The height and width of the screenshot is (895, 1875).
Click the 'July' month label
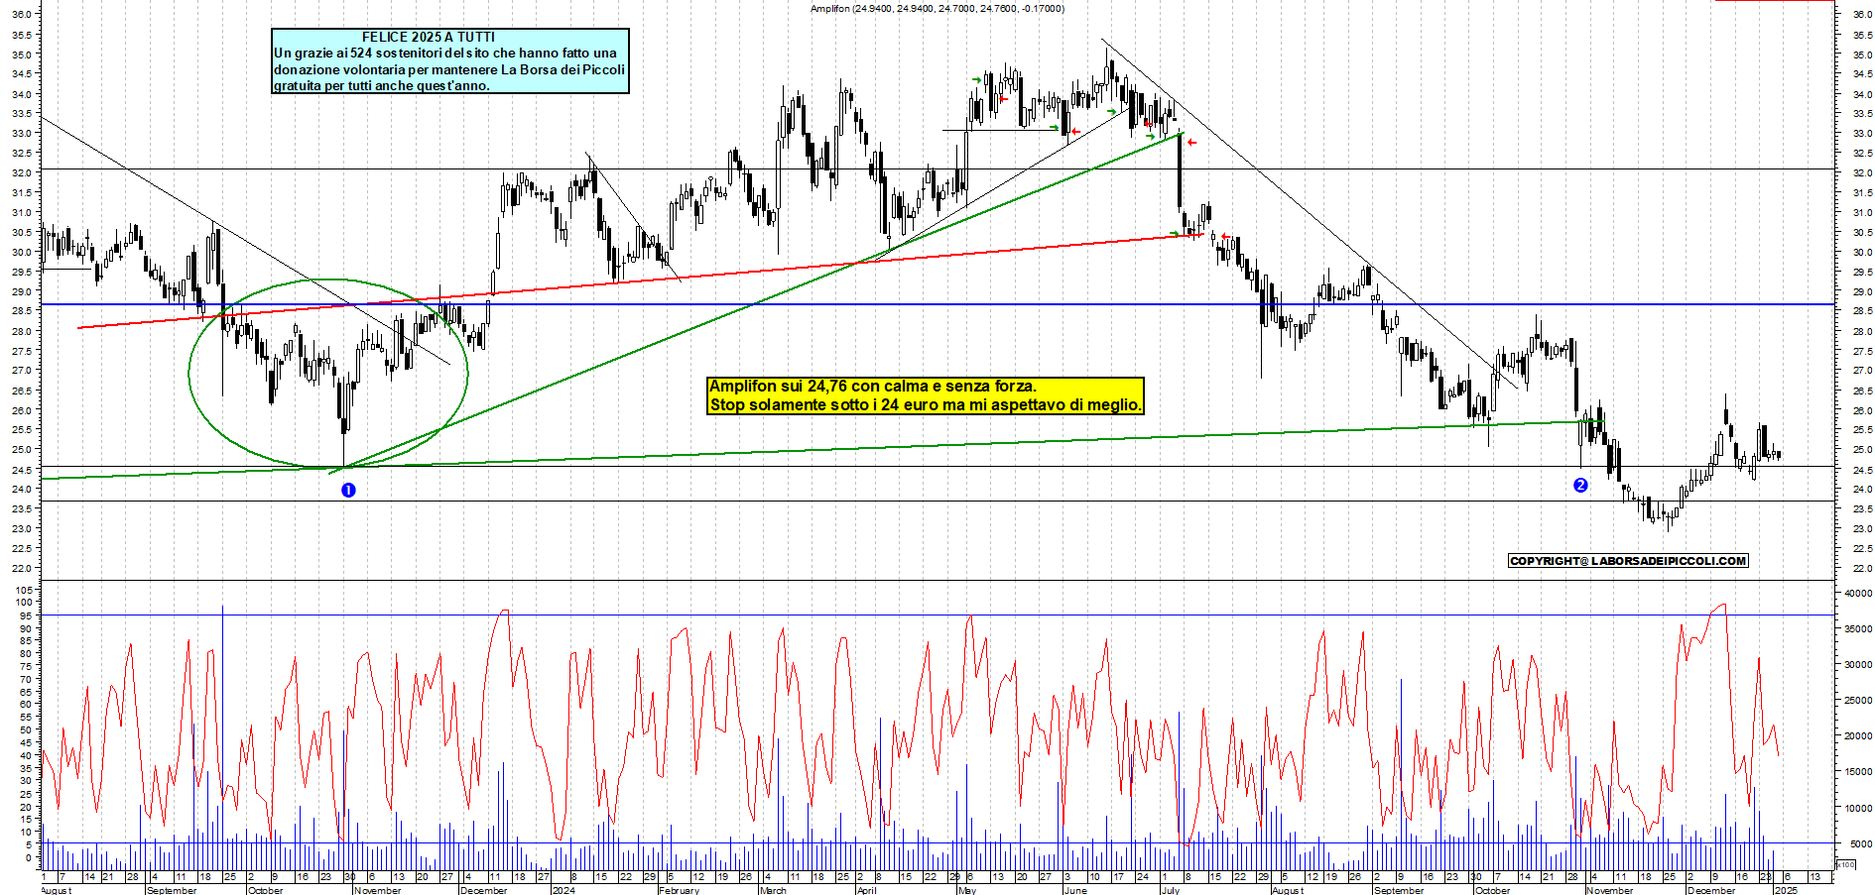pyautogui.click(x=1171, y=890)
